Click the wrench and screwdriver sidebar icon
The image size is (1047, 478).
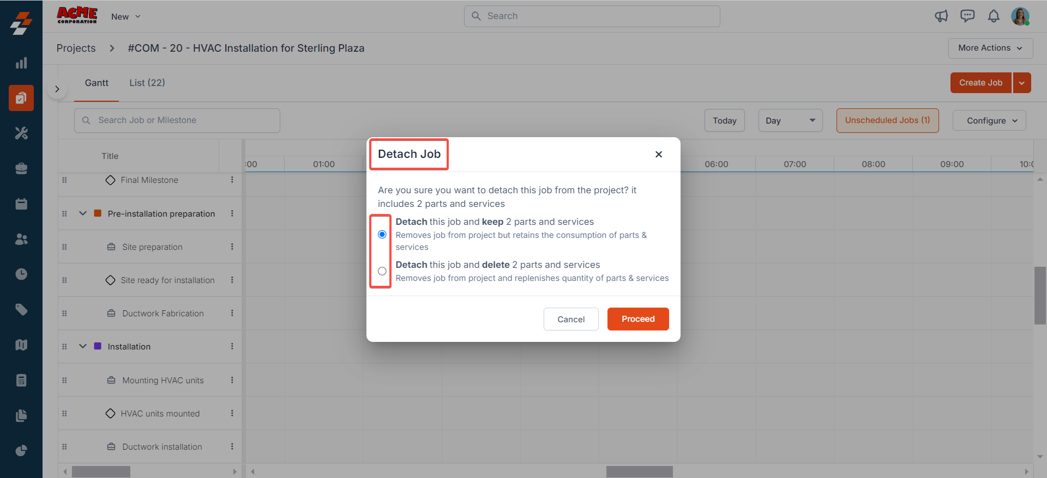(21, 133)
